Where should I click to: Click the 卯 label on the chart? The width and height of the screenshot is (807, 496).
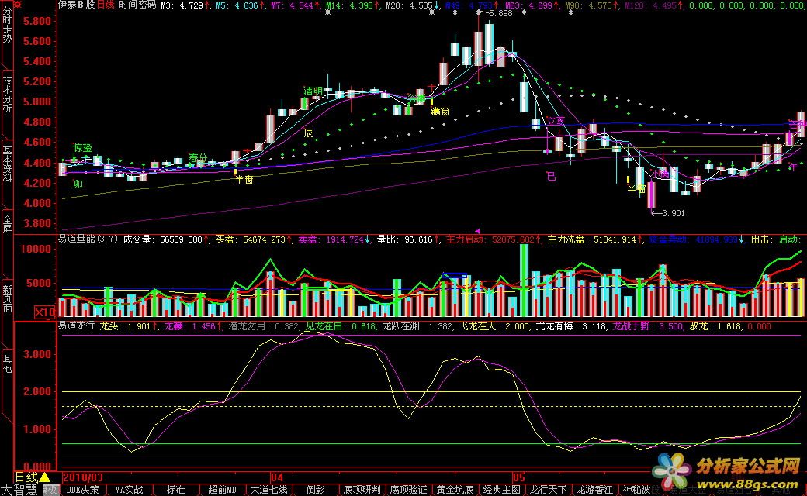78,184
